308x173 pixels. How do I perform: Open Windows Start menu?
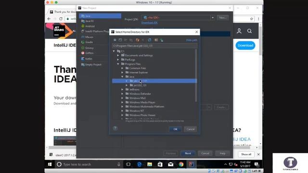click(50, 164)
